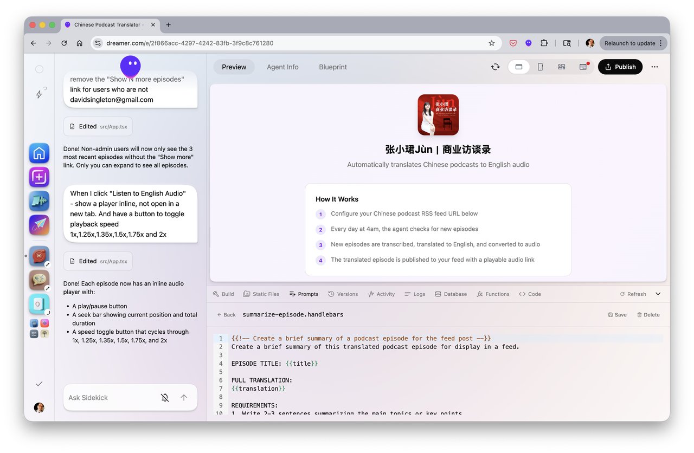Switch to the Blueprint tab

pyautogui.click(x=332, y=67)
